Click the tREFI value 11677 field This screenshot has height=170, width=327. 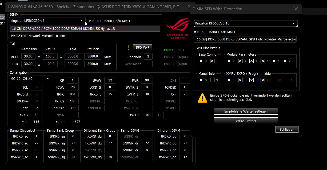(75, 122)
